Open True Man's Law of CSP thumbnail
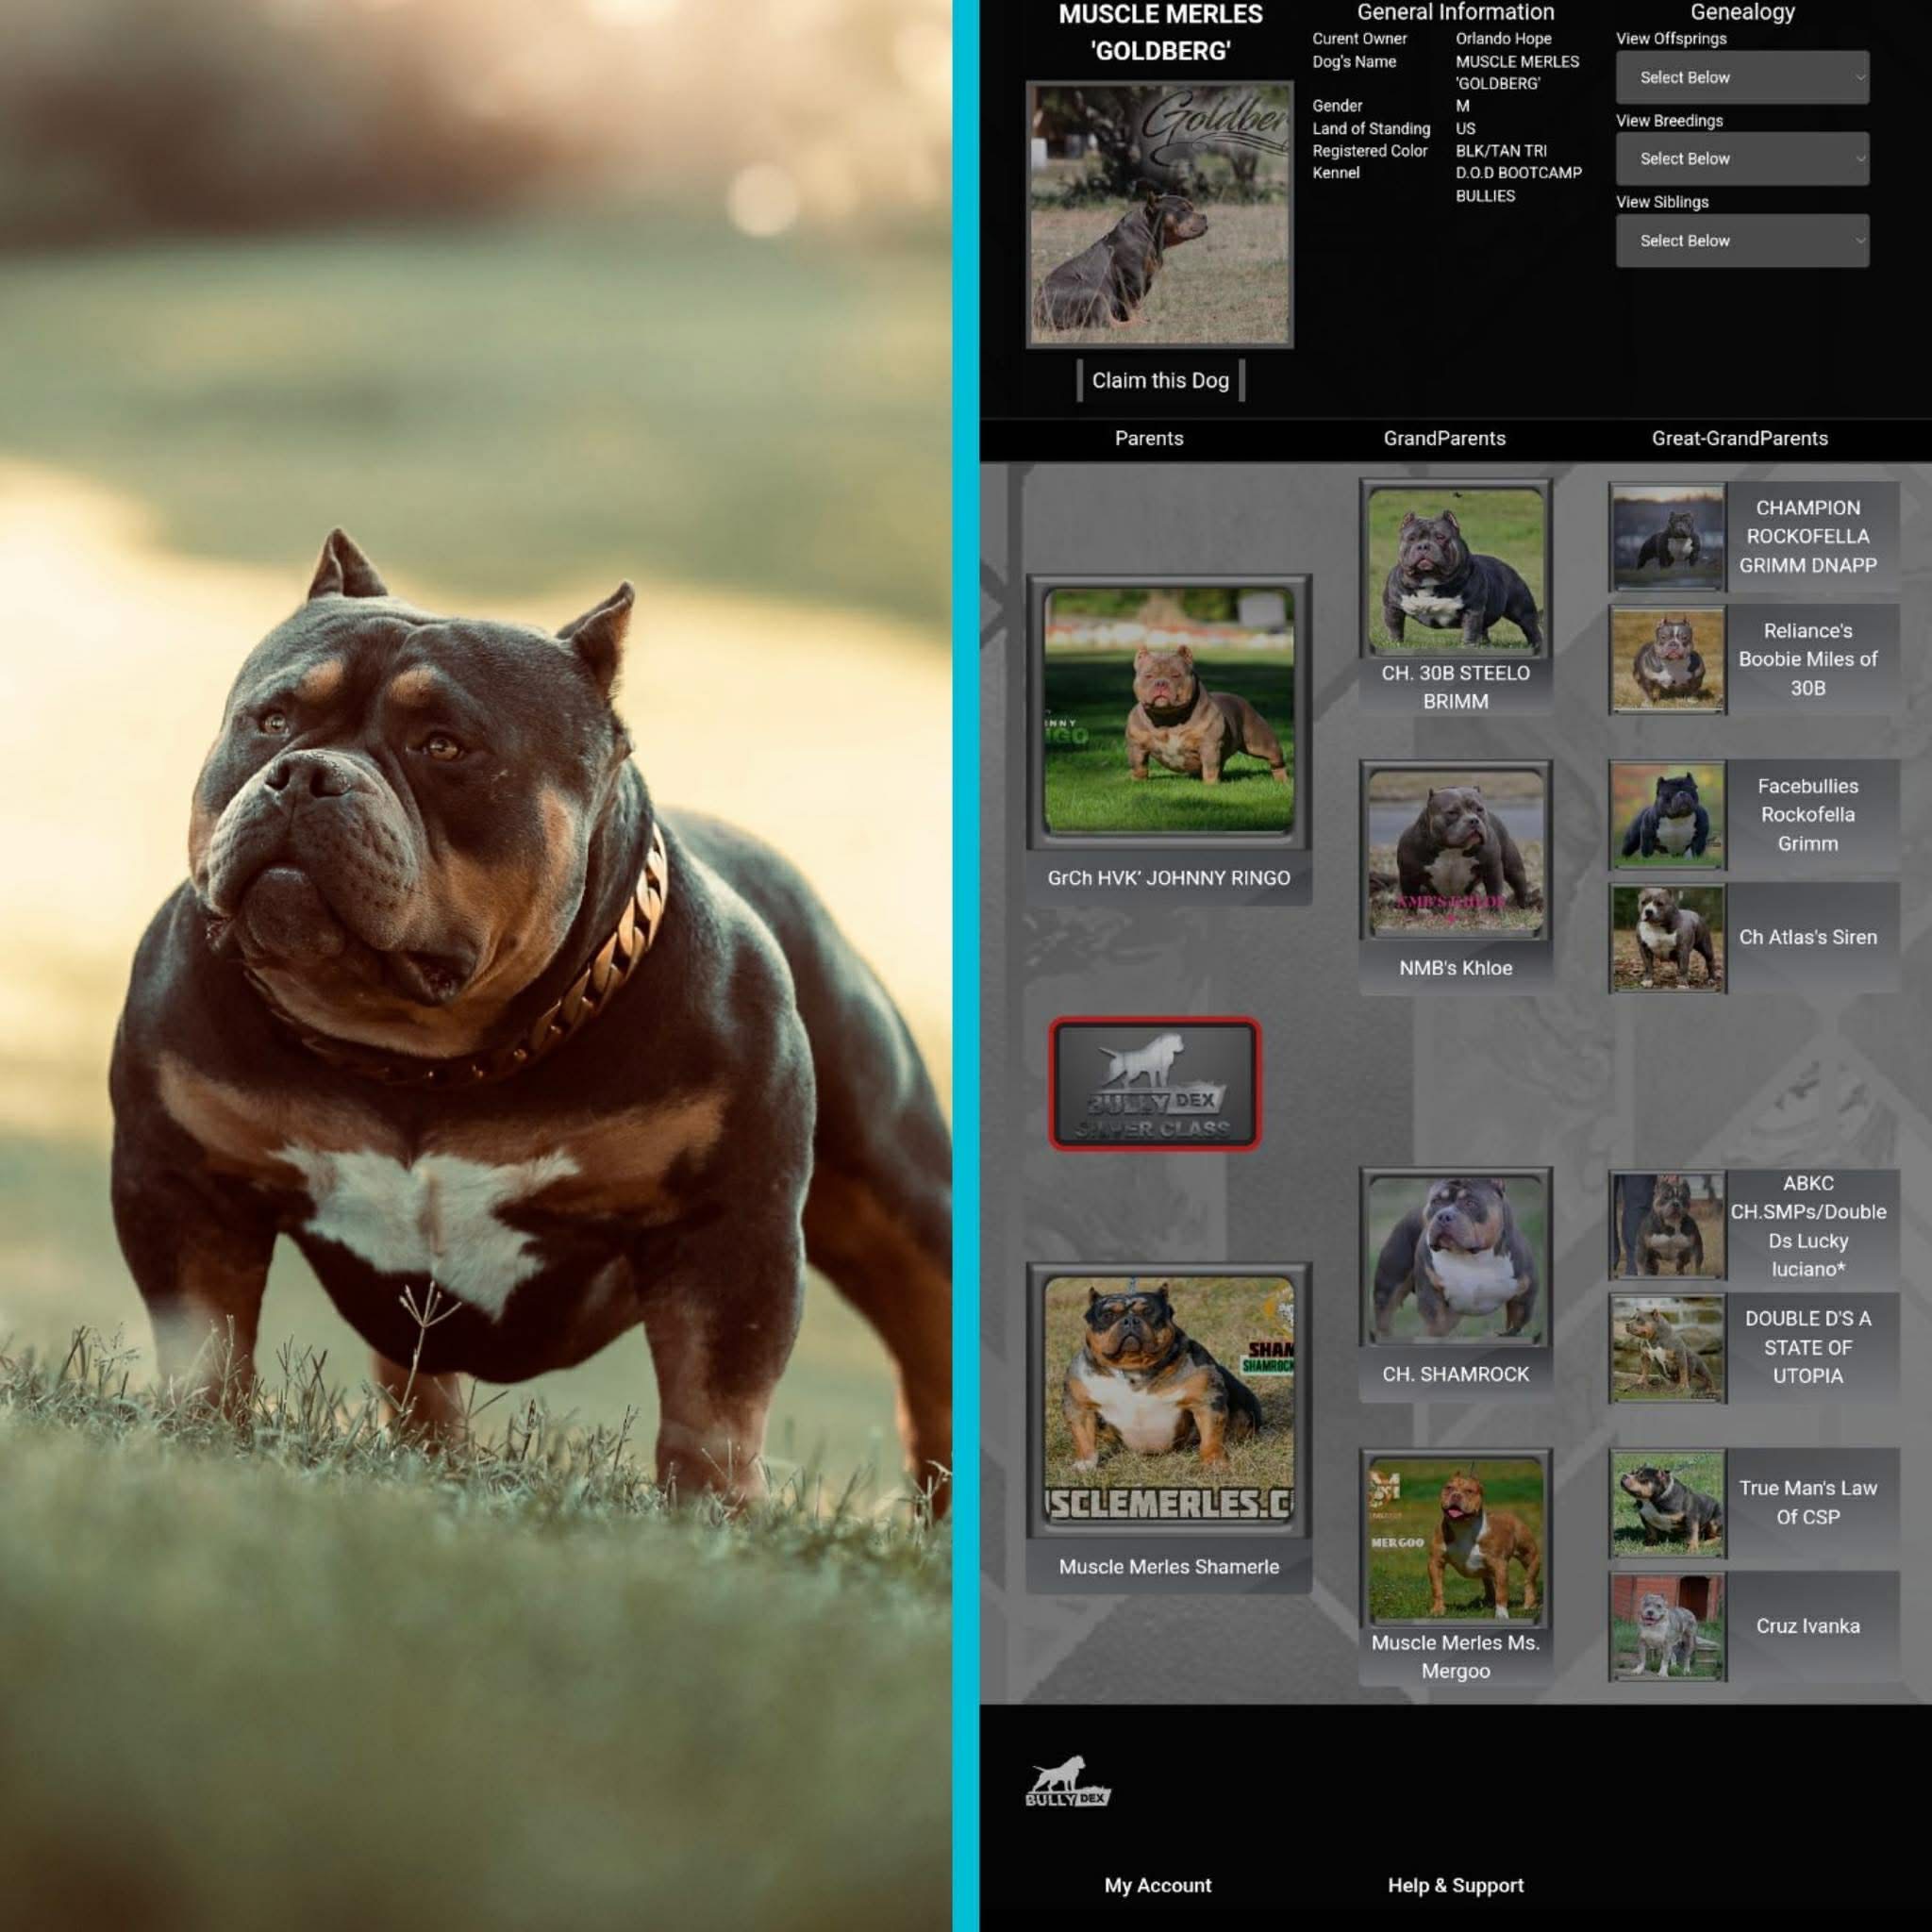The width and height of the screenshot is (1932, 1932). (1668, 1503)
